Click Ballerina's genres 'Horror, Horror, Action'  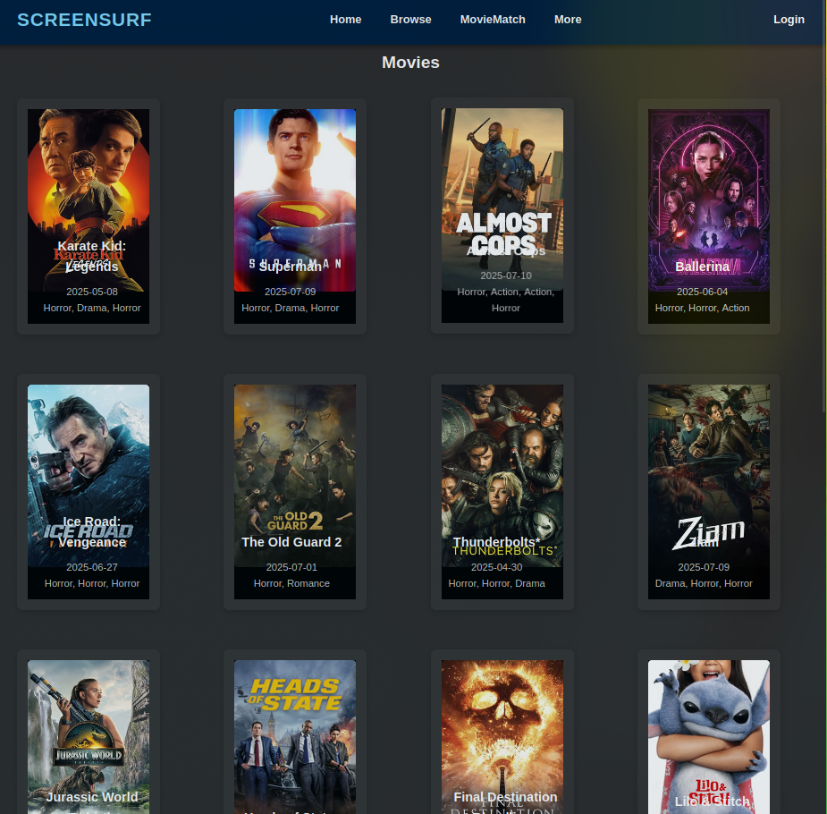point(702,308)
